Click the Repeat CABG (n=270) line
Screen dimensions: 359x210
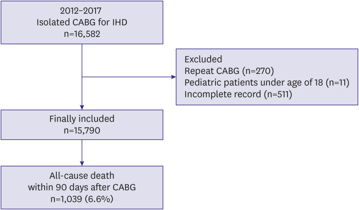[x=229, y=71]
